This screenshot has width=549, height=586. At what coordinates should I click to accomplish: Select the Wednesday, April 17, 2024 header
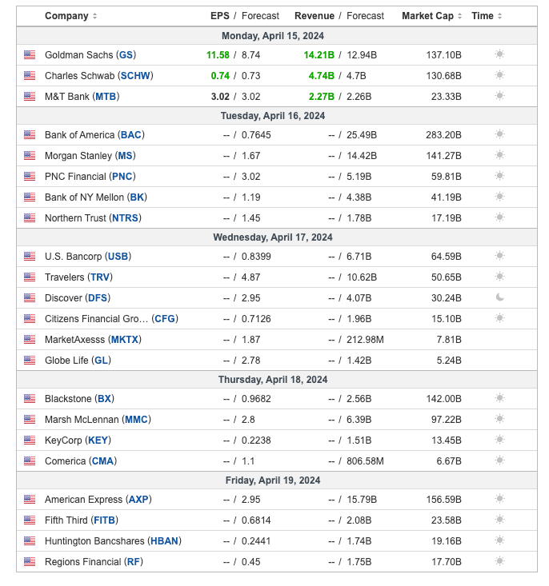(273, 237)
